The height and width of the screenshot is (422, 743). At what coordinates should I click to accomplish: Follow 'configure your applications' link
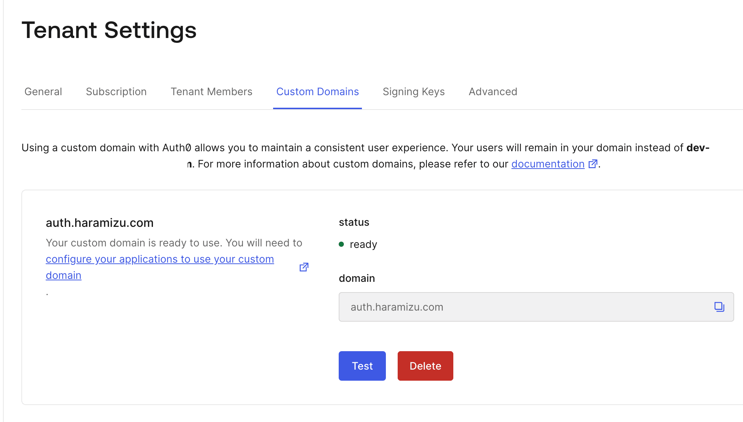point(160,259)
